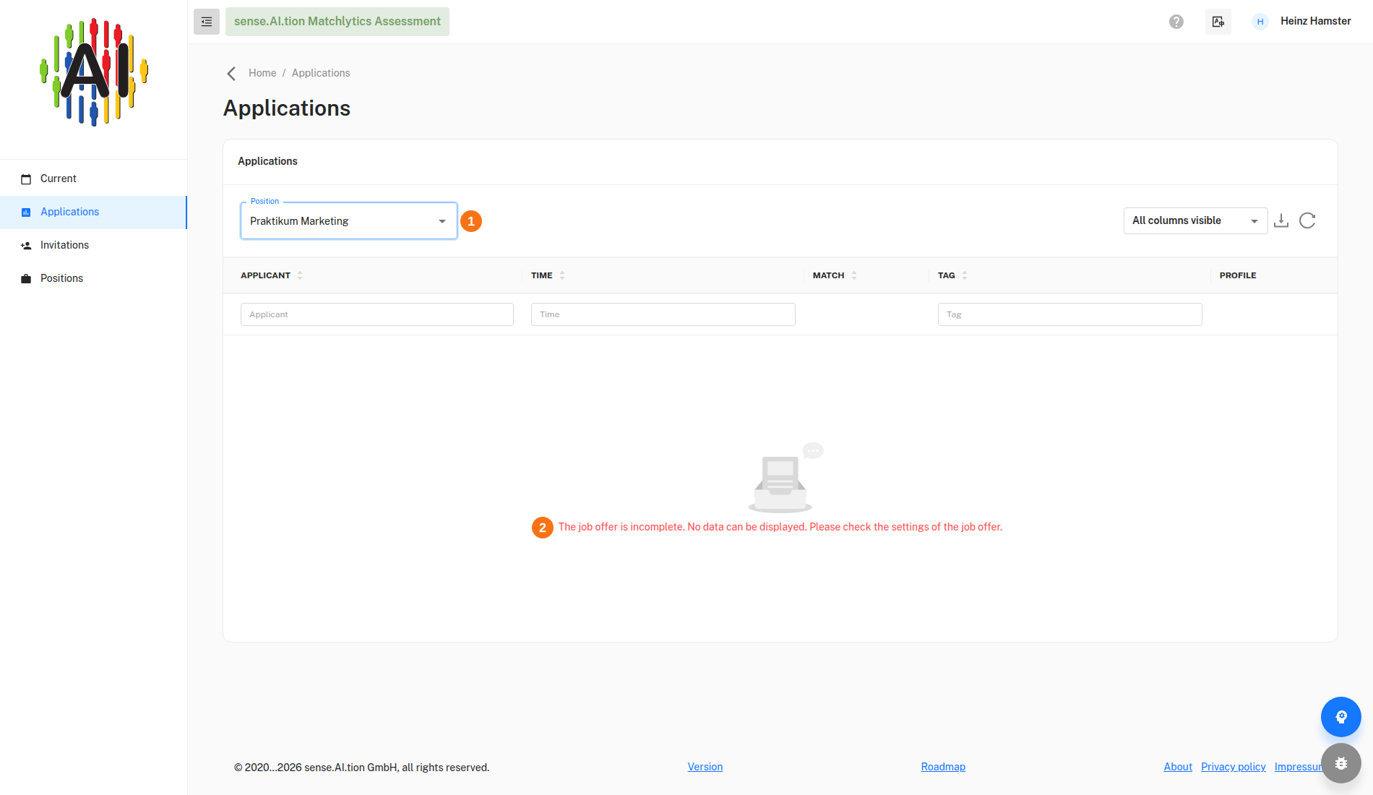Image resolution: width=1373 pixels, height=795 pixels.
Task: Click the Applications breadcrumb
Action: click(x=321, y=73)
